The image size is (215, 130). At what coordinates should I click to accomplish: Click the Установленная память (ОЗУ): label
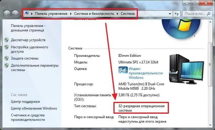point(92,97)
